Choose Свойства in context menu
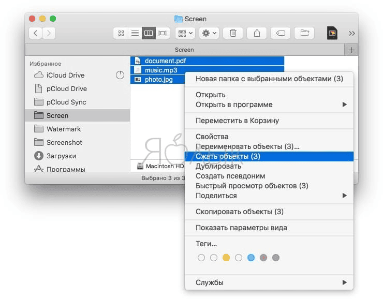This screenshot has width=383, height=299. tap(269, 137)
